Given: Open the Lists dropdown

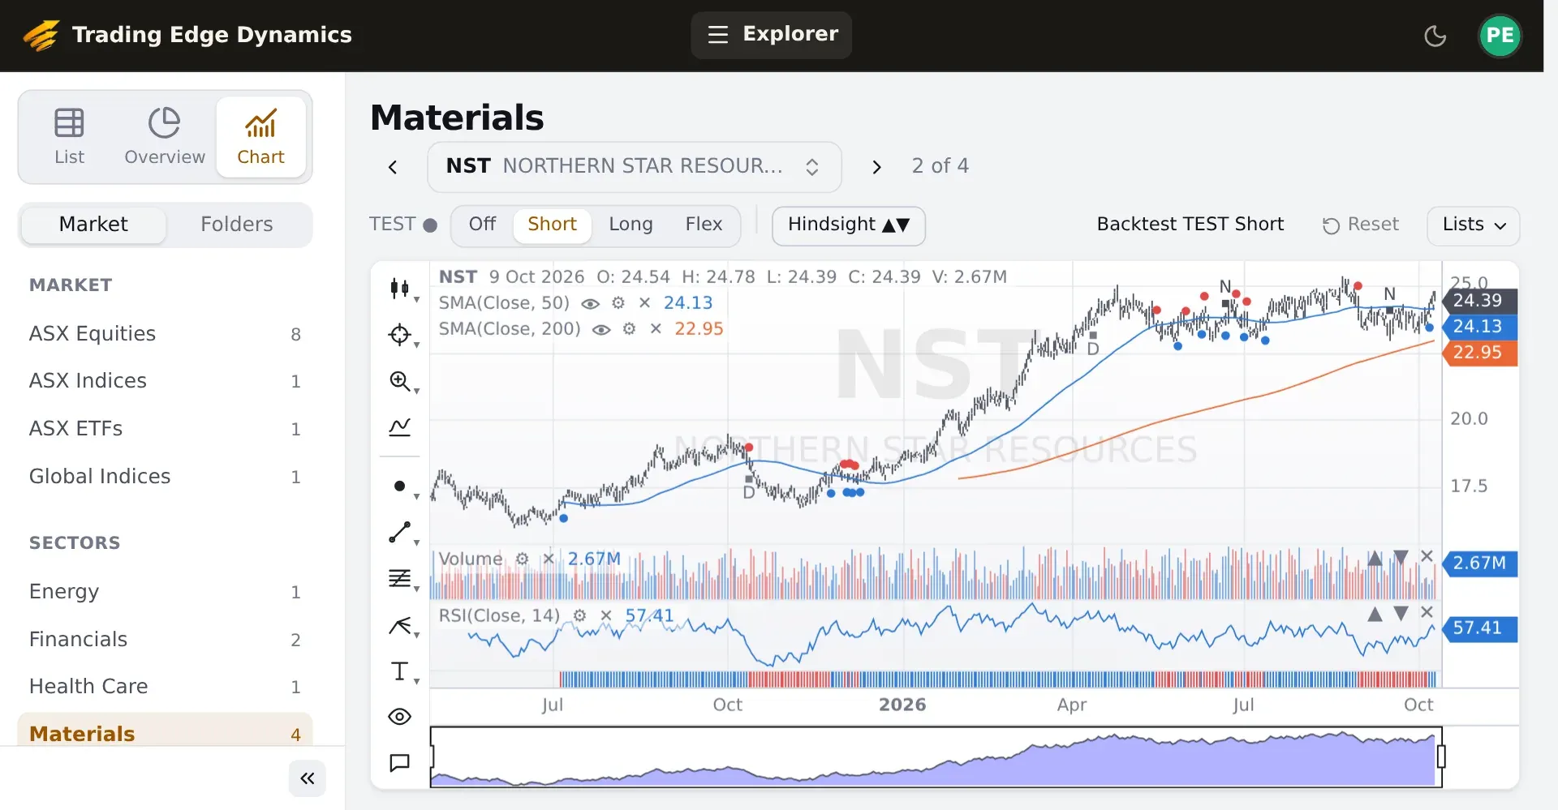Looking at the screenshot, I should [1473, 225].
